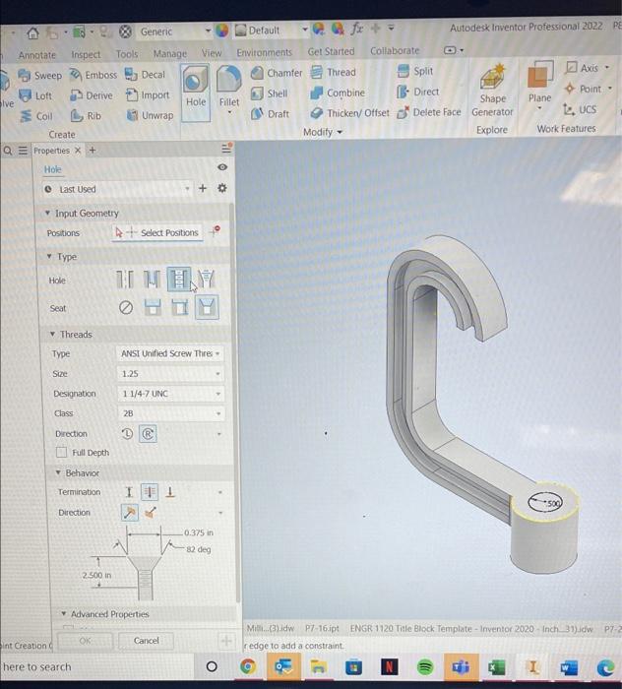Select countersink seat option
622x689 pixels.
[207, 307]
